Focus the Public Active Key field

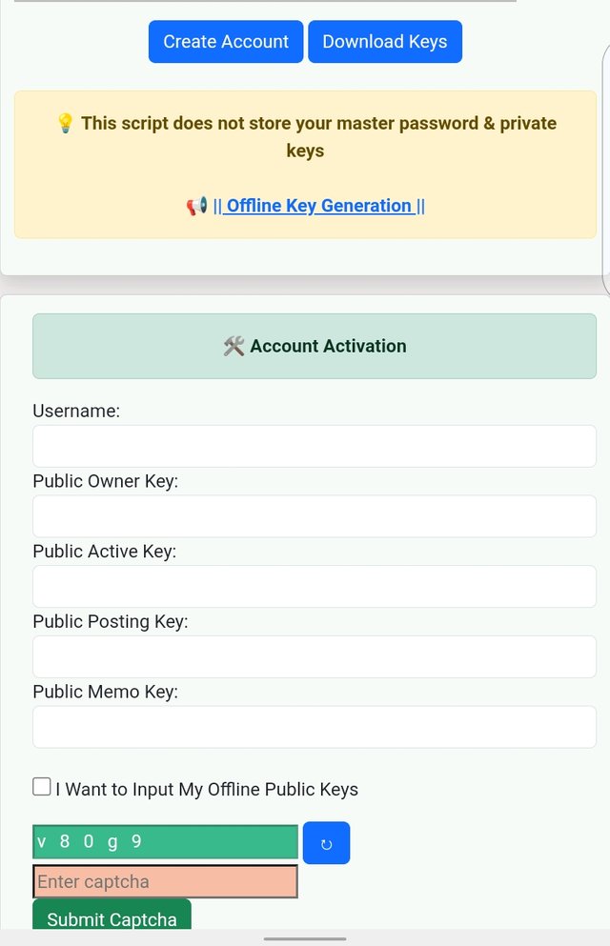[315, 587]
